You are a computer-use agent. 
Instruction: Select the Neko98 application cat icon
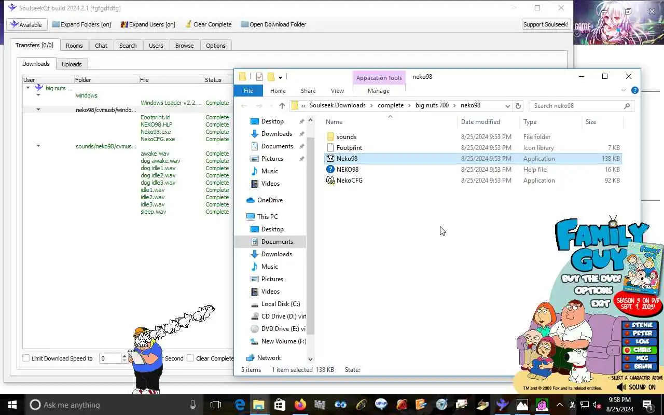(x=330, y=158)
